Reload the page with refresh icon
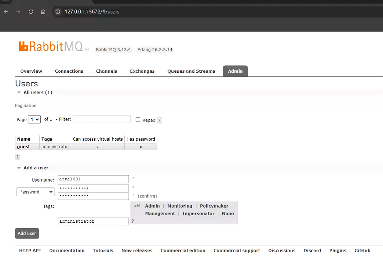Viewport: 383px width, 266px height. point(31,12)
